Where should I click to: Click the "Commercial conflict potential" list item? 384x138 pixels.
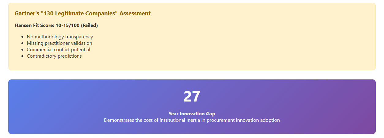pos(58,50)
